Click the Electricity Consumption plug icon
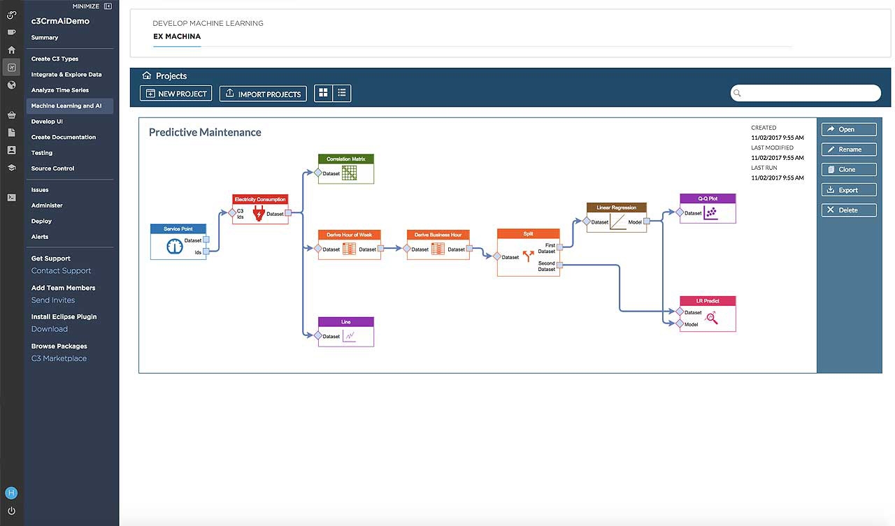This screenshot has height=526, width=895. point(257,214)
